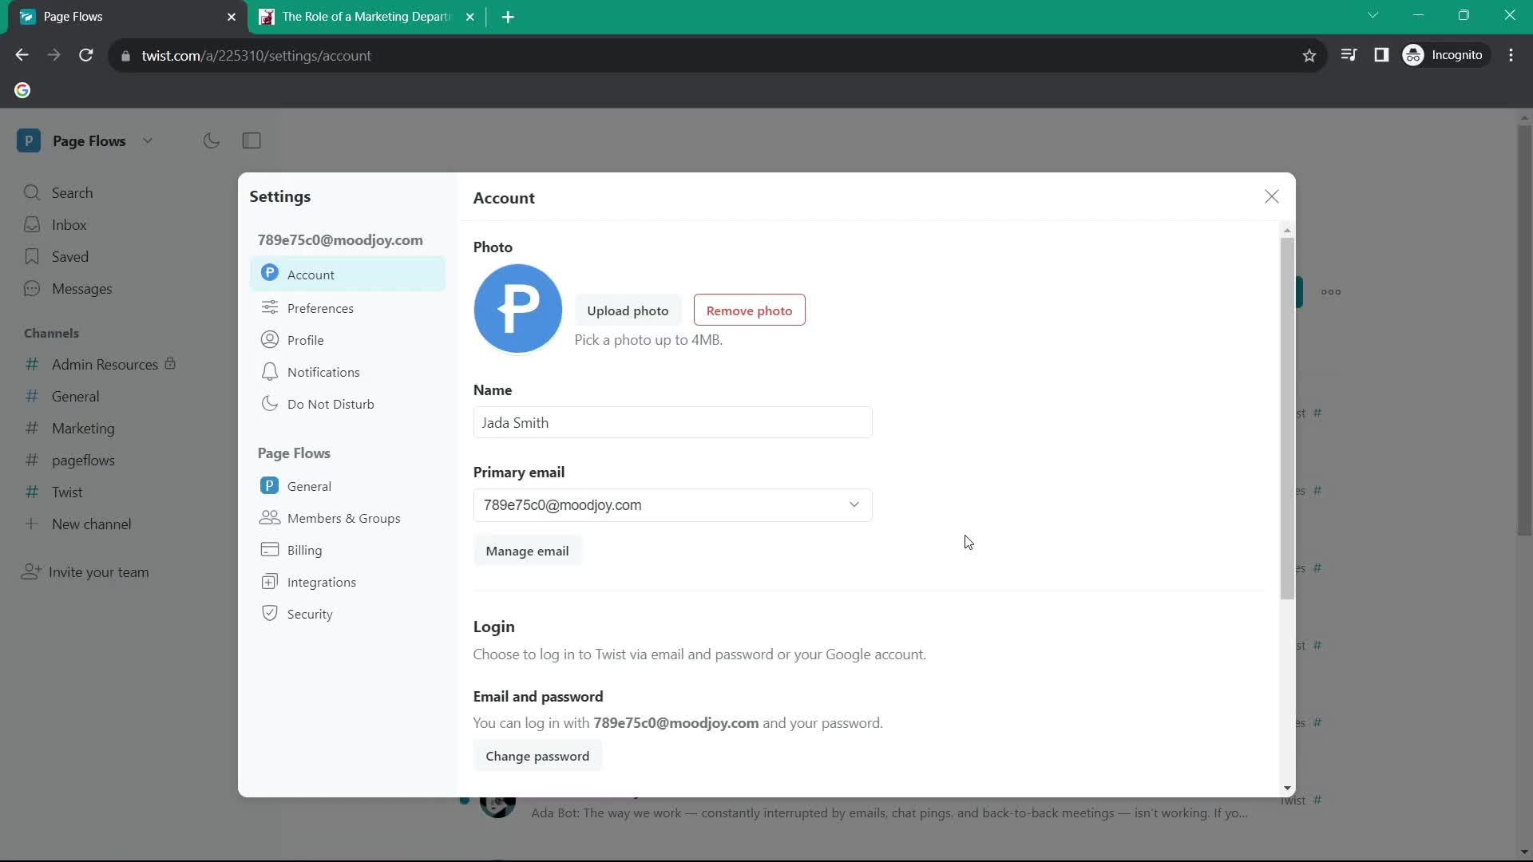Click the profile photo avatar

[x=517, y=308]
